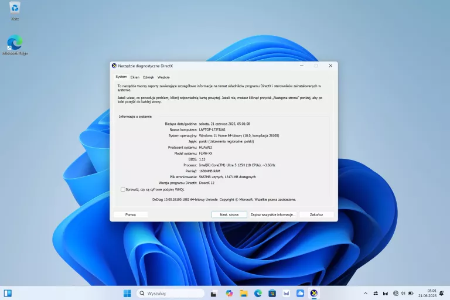Open the Microsoft Edge desktop shortcut
The width and height of the screenshot is (450, 300).
(x=15, y=45)
